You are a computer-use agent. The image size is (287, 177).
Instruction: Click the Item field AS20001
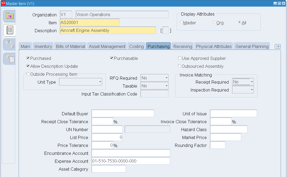click(90, 22)
